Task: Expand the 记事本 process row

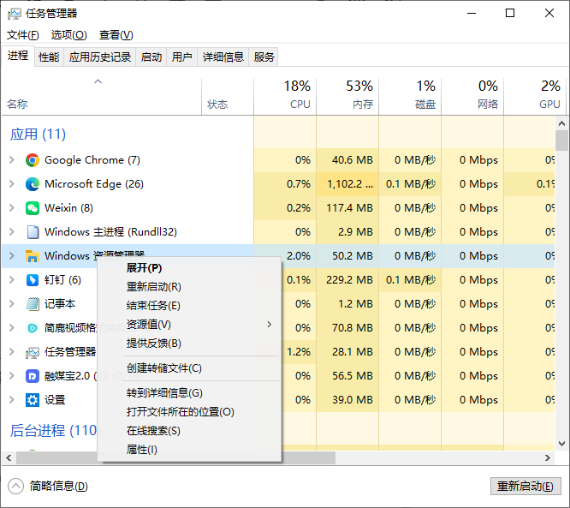Action: (12, 304)
